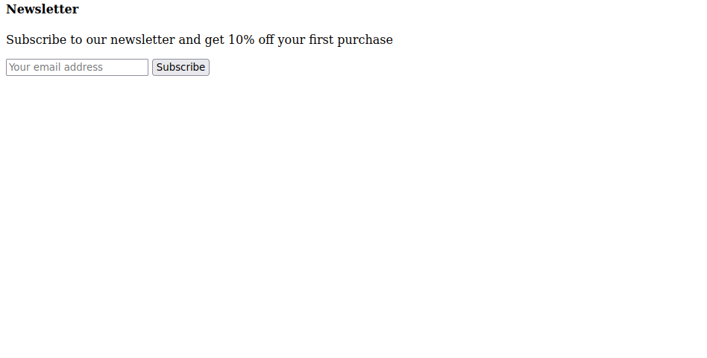The image size is (707, 358).
Task: Click inside the newsletter email input
Action: coord(77,67)
